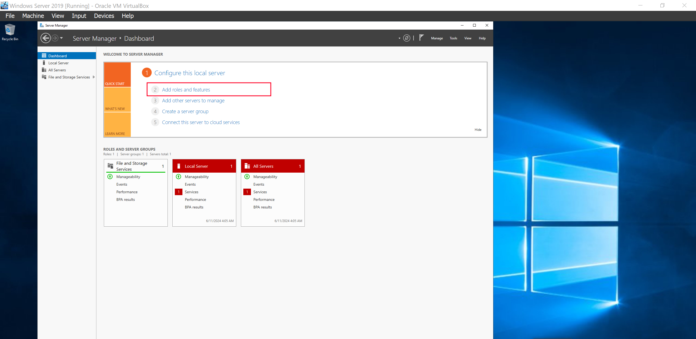Open the Notifications flag icon
Viewport: 696px width, 339px height.
point(421,38)
